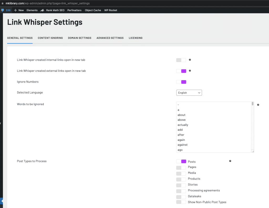Click the help icon beside internal links setting
Screen dimensions: 269x208
coord(190,60)
